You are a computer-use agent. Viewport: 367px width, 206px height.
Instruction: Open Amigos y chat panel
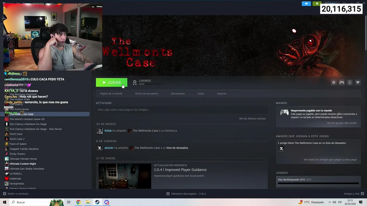(354, 194)
